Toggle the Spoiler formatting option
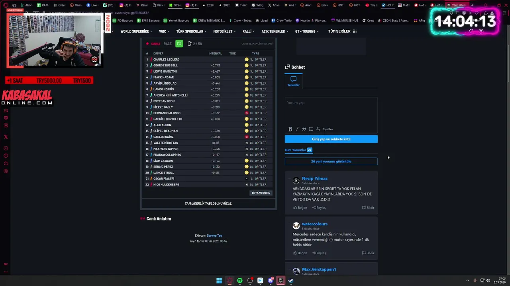510x286 pixels. click(328, 129)
